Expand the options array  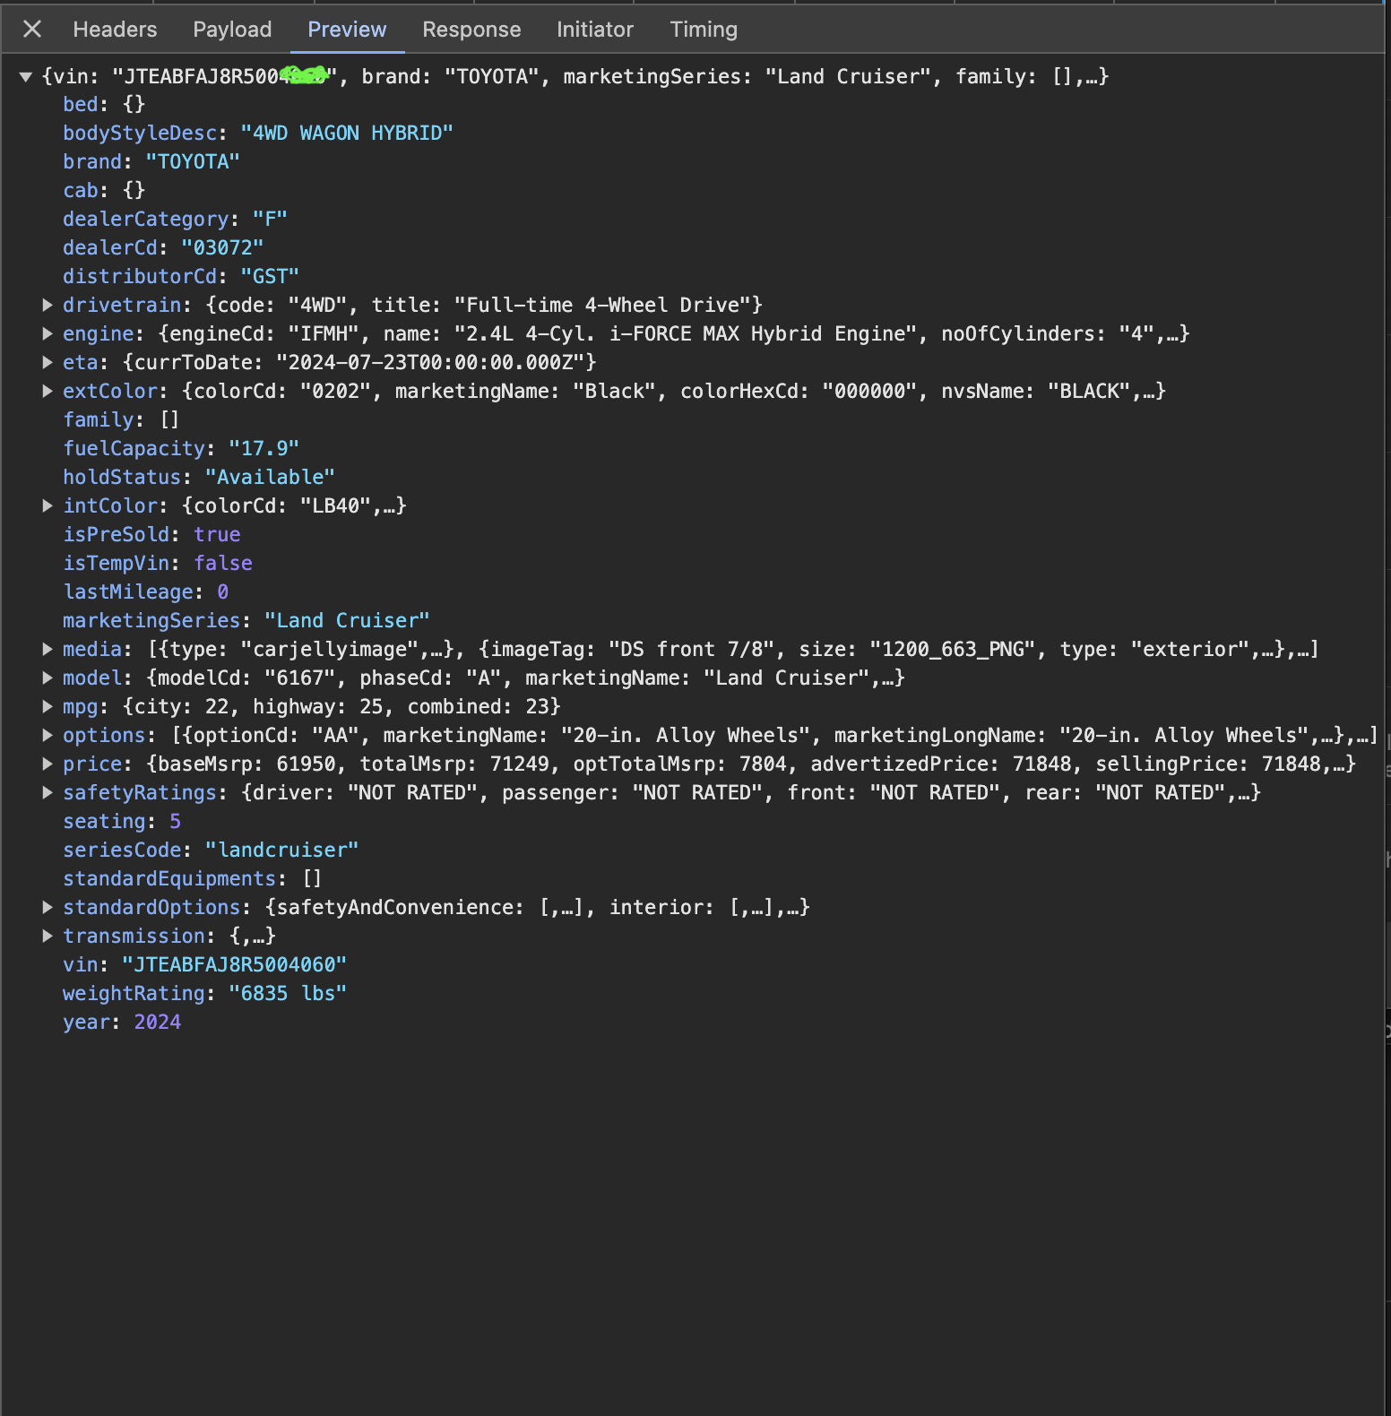coord(48,735)
